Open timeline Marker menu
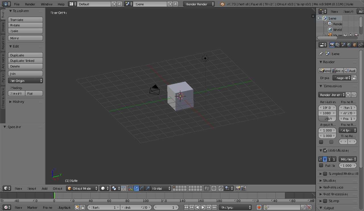The image size is (364, 211). 32,208
